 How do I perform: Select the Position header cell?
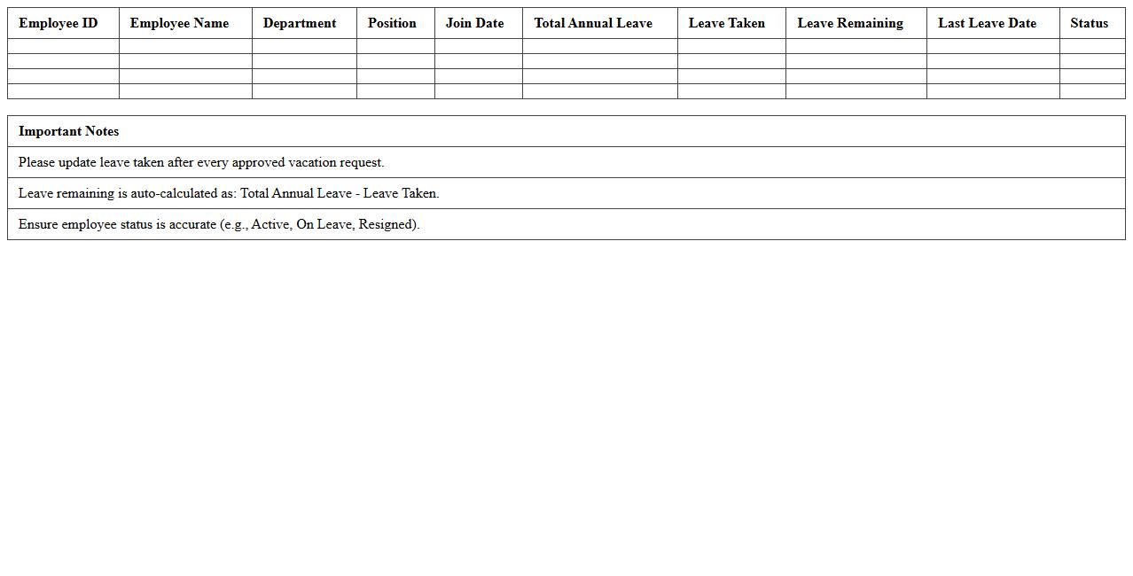click(x=392, y=23)
